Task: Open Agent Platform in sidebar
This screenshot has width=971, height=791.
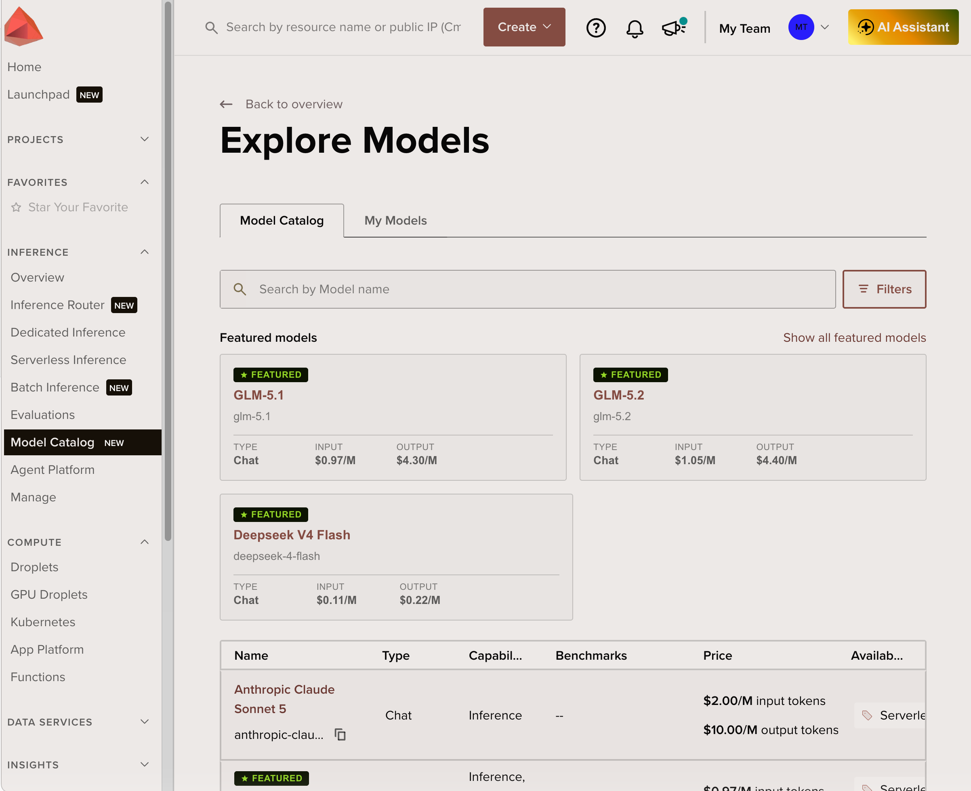Action: coord(53,470)
